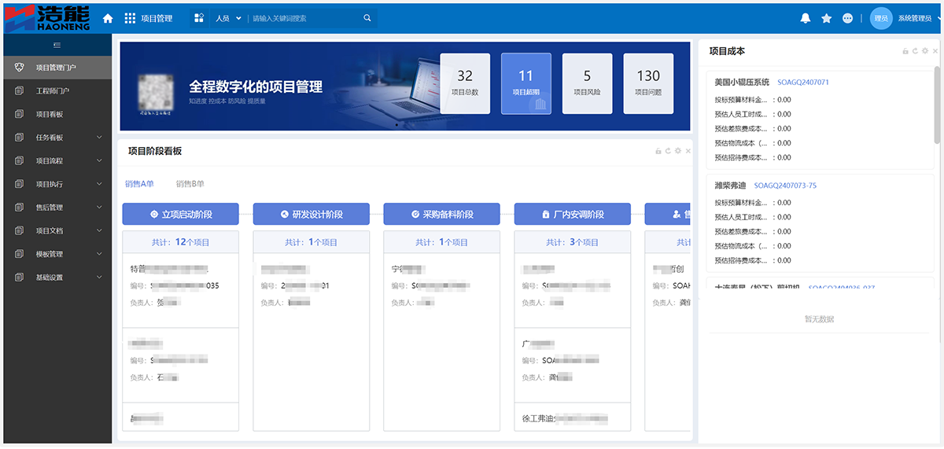Viewport: 944px width, 449px height.
Task: Open settings gear of 项目成本 panel
Action: pyautogui.click(x=925, y=51)
